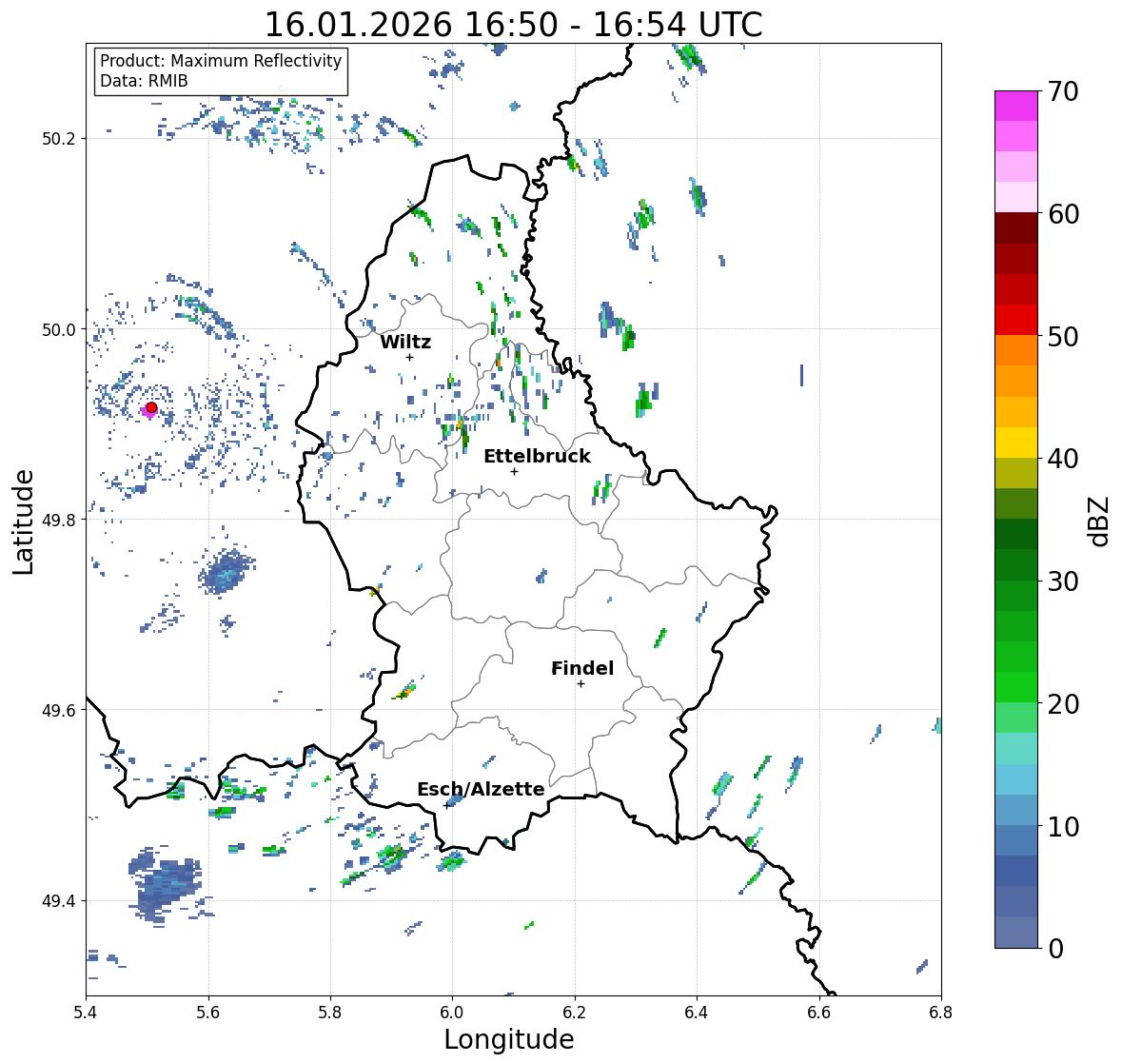Click the 30 tick label on colorbar
This screenshot has width=1122, height=1063.
1063,581
